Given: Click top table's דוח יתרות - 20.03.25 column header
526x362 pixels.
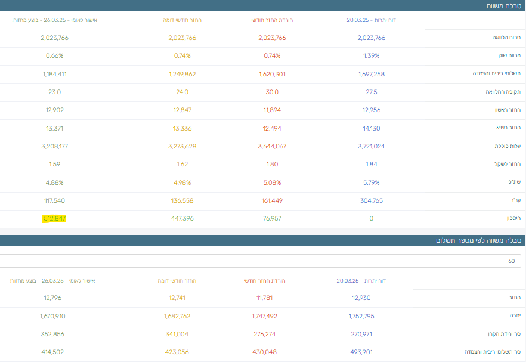Looking at the screenshot, I should (371, 20).
